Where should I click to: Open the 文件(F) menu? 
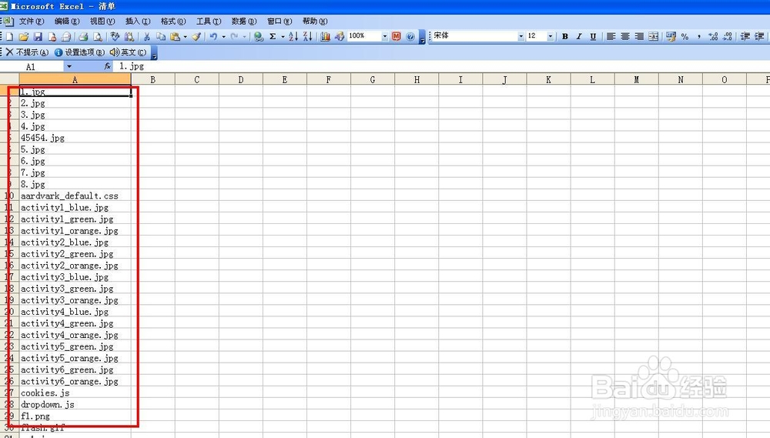click(x=32, y=21)
